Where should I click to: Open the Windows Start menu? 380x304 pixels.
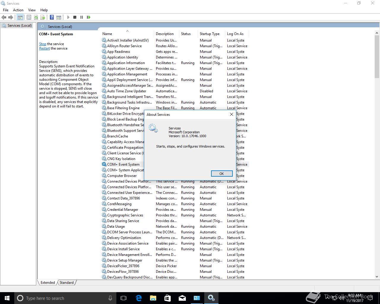pos(7,298)
